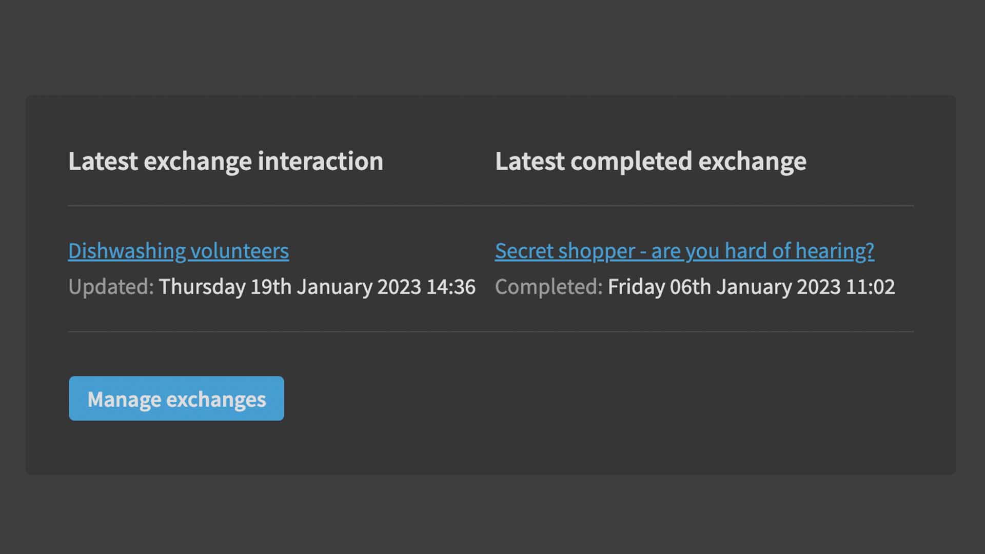985x554 pixels.
Task: Click the completed timestamp Friday 06th January 2023
Action: (750, 287)
